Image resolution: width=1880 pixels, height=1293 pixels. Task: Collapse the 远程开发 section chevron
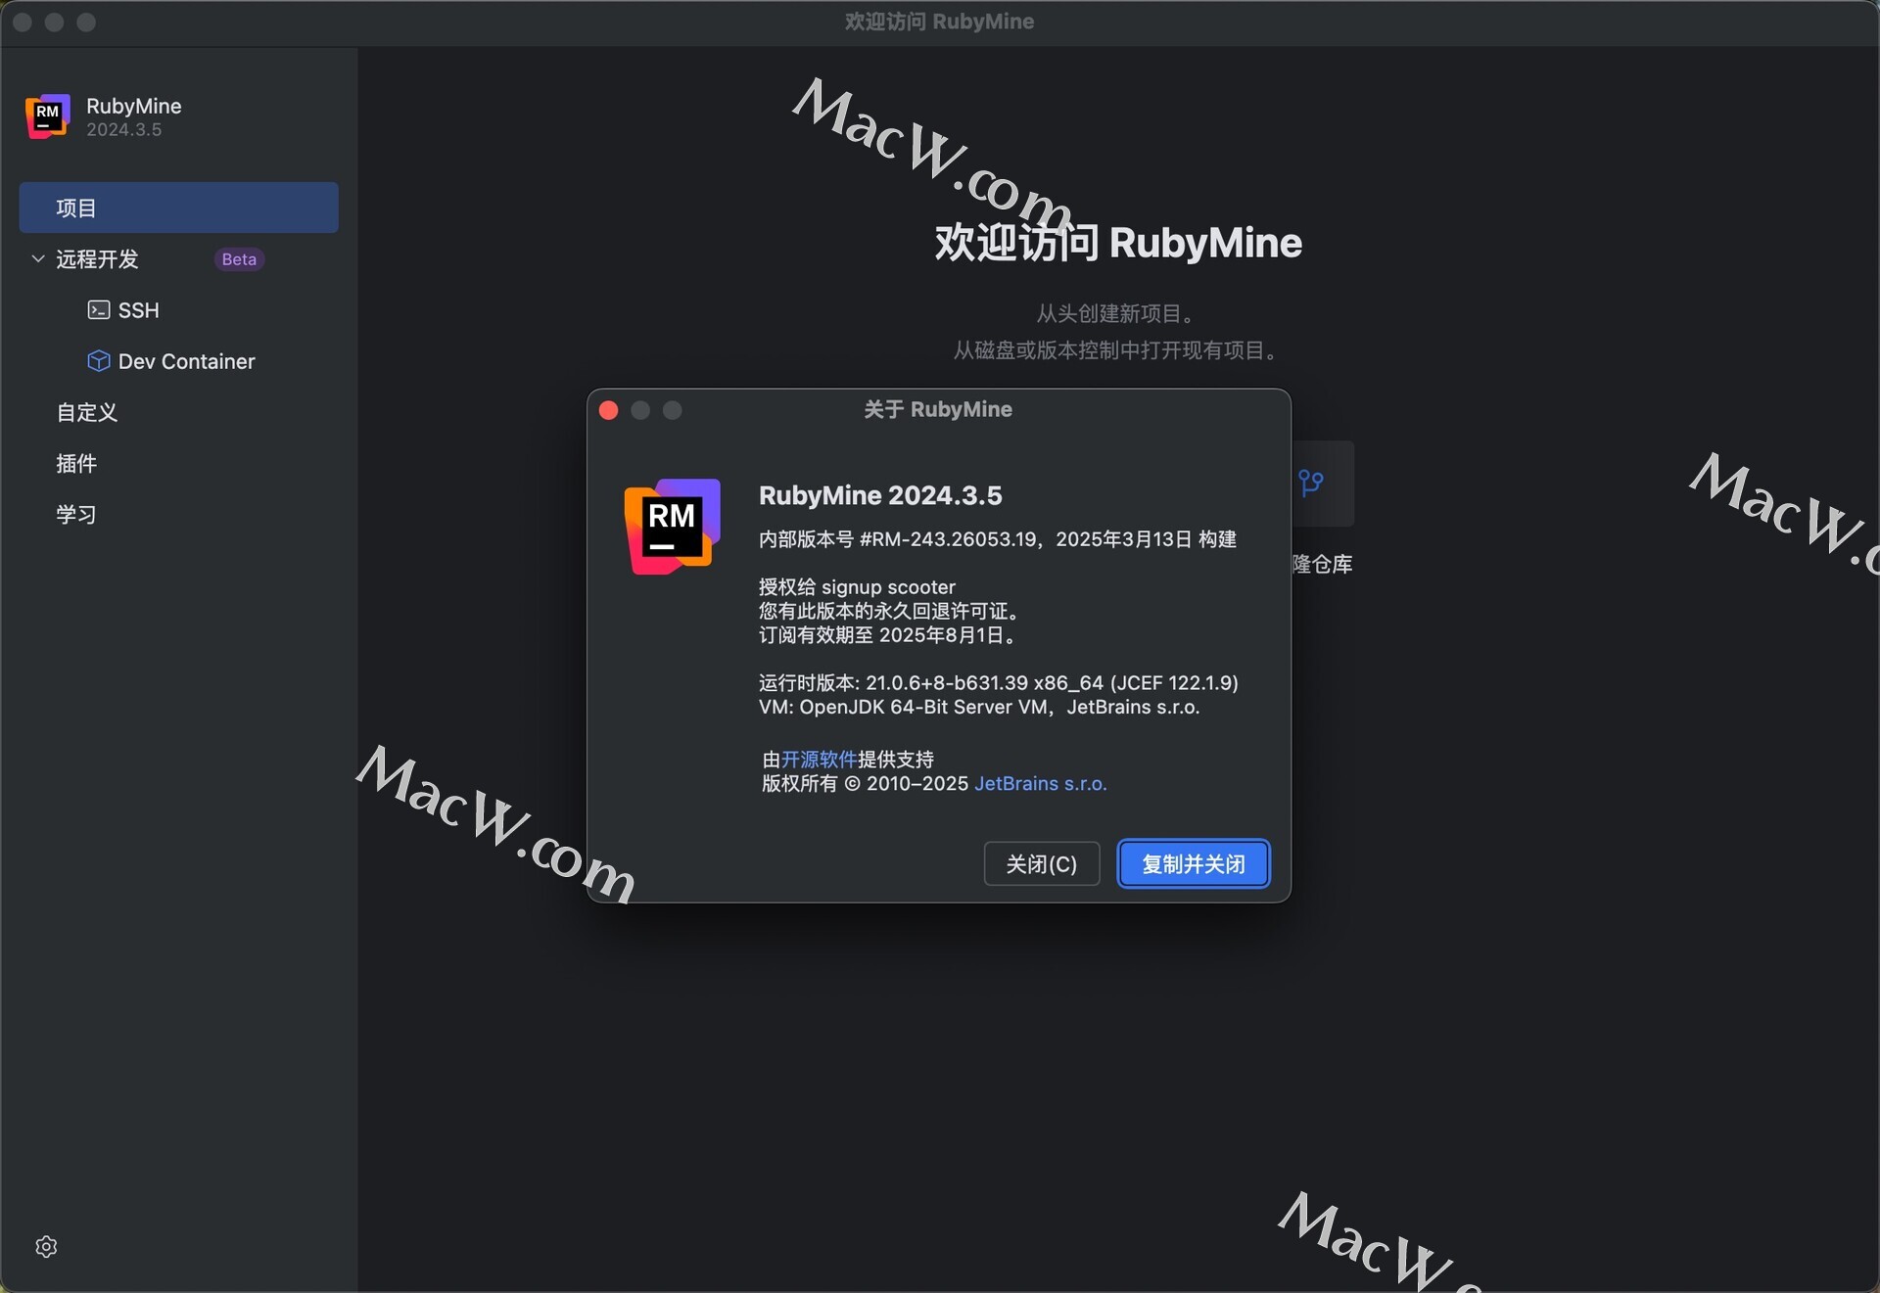tap(38, 258)
